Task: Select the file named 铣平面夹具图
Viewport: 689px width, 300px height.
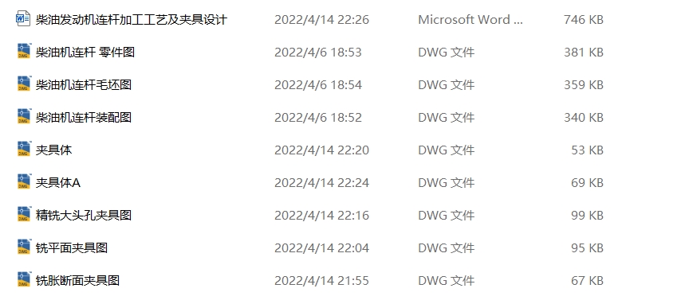Action: click(72, 248)
